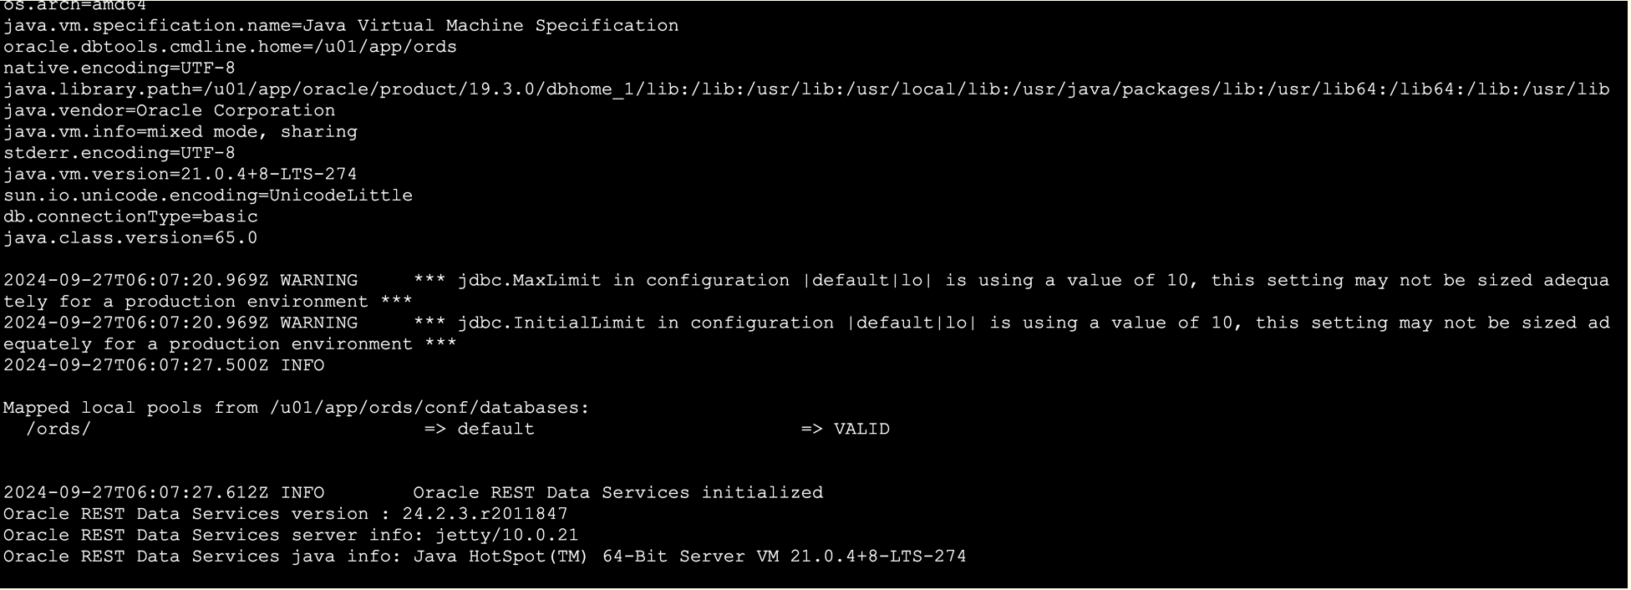This screenshot has width=1631, height=590.
Task: Click the Mapped local pools path line
Action: click(296, 408)
